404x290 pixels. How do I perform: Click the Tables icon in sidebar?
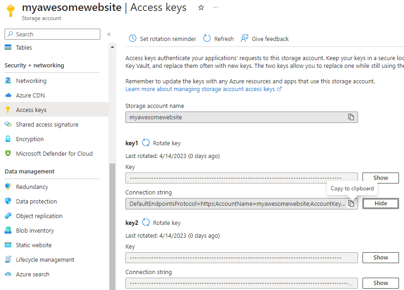pyautogui.click(x=8, y=48)
